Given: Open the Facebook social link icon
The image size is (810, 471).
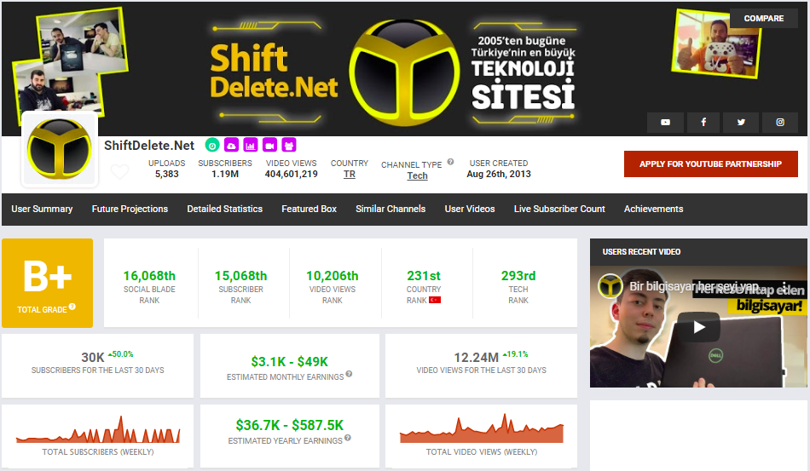Looking at the screenshot, I should (703, 123).
